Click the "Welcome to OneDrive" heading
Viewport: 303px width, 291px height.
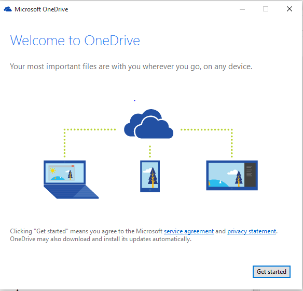pyautogui.click(x=75, y=41)
